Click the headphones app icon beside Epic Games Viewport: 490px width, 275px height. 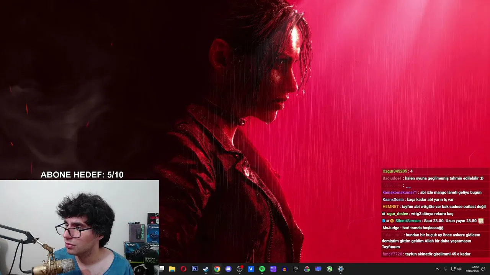pyautogui.click(x=284, y=269)
